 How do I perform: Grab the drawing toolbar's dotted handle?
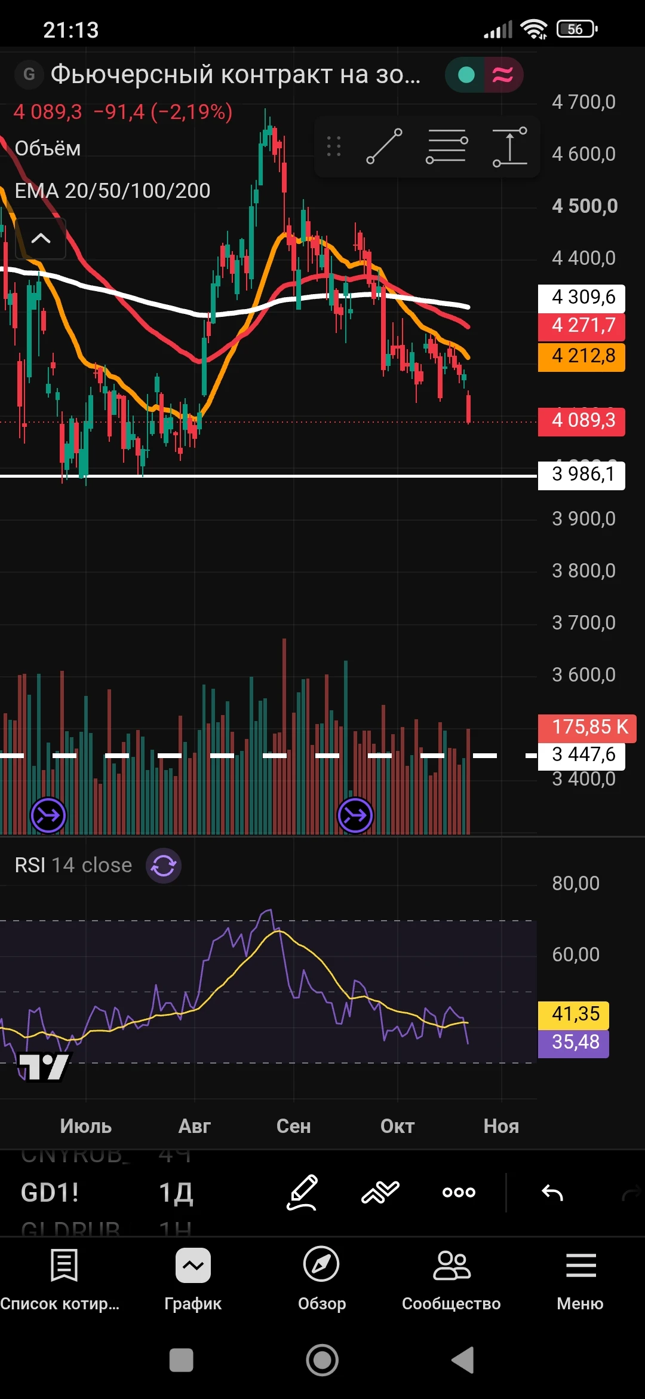334,146
